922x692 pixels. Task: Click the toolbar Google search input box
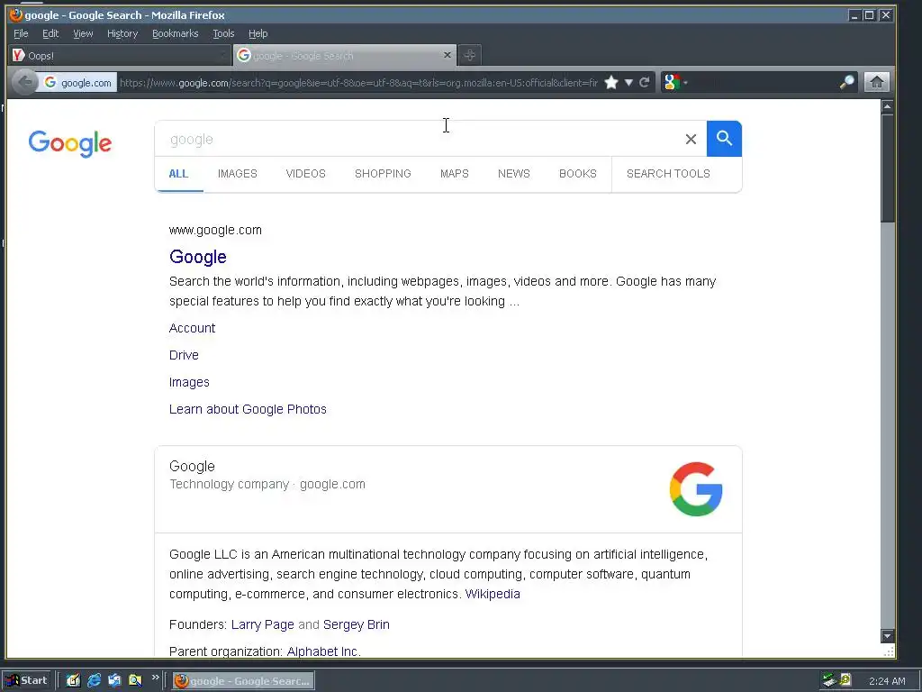pos(764,82)
